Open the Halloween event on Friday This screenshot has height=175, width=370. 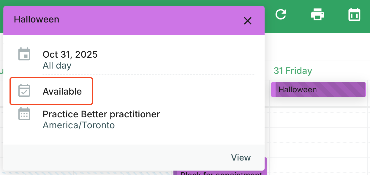(318, 90)
